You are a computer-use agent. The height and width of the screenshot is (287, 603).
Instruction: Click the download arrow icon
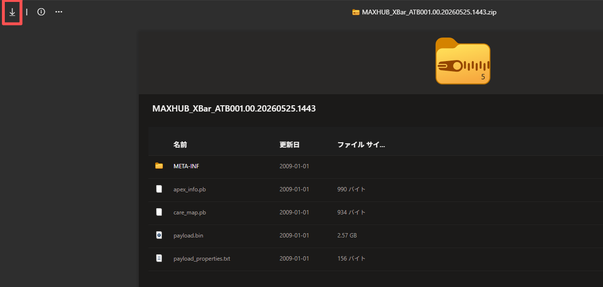[x=13, y=12]
